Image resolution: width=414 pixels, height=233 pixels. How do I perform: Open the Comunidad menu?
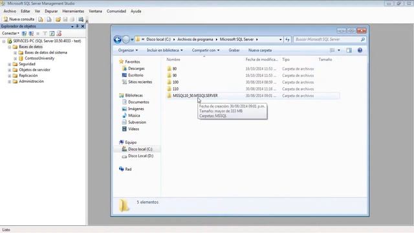click(116, 11)
